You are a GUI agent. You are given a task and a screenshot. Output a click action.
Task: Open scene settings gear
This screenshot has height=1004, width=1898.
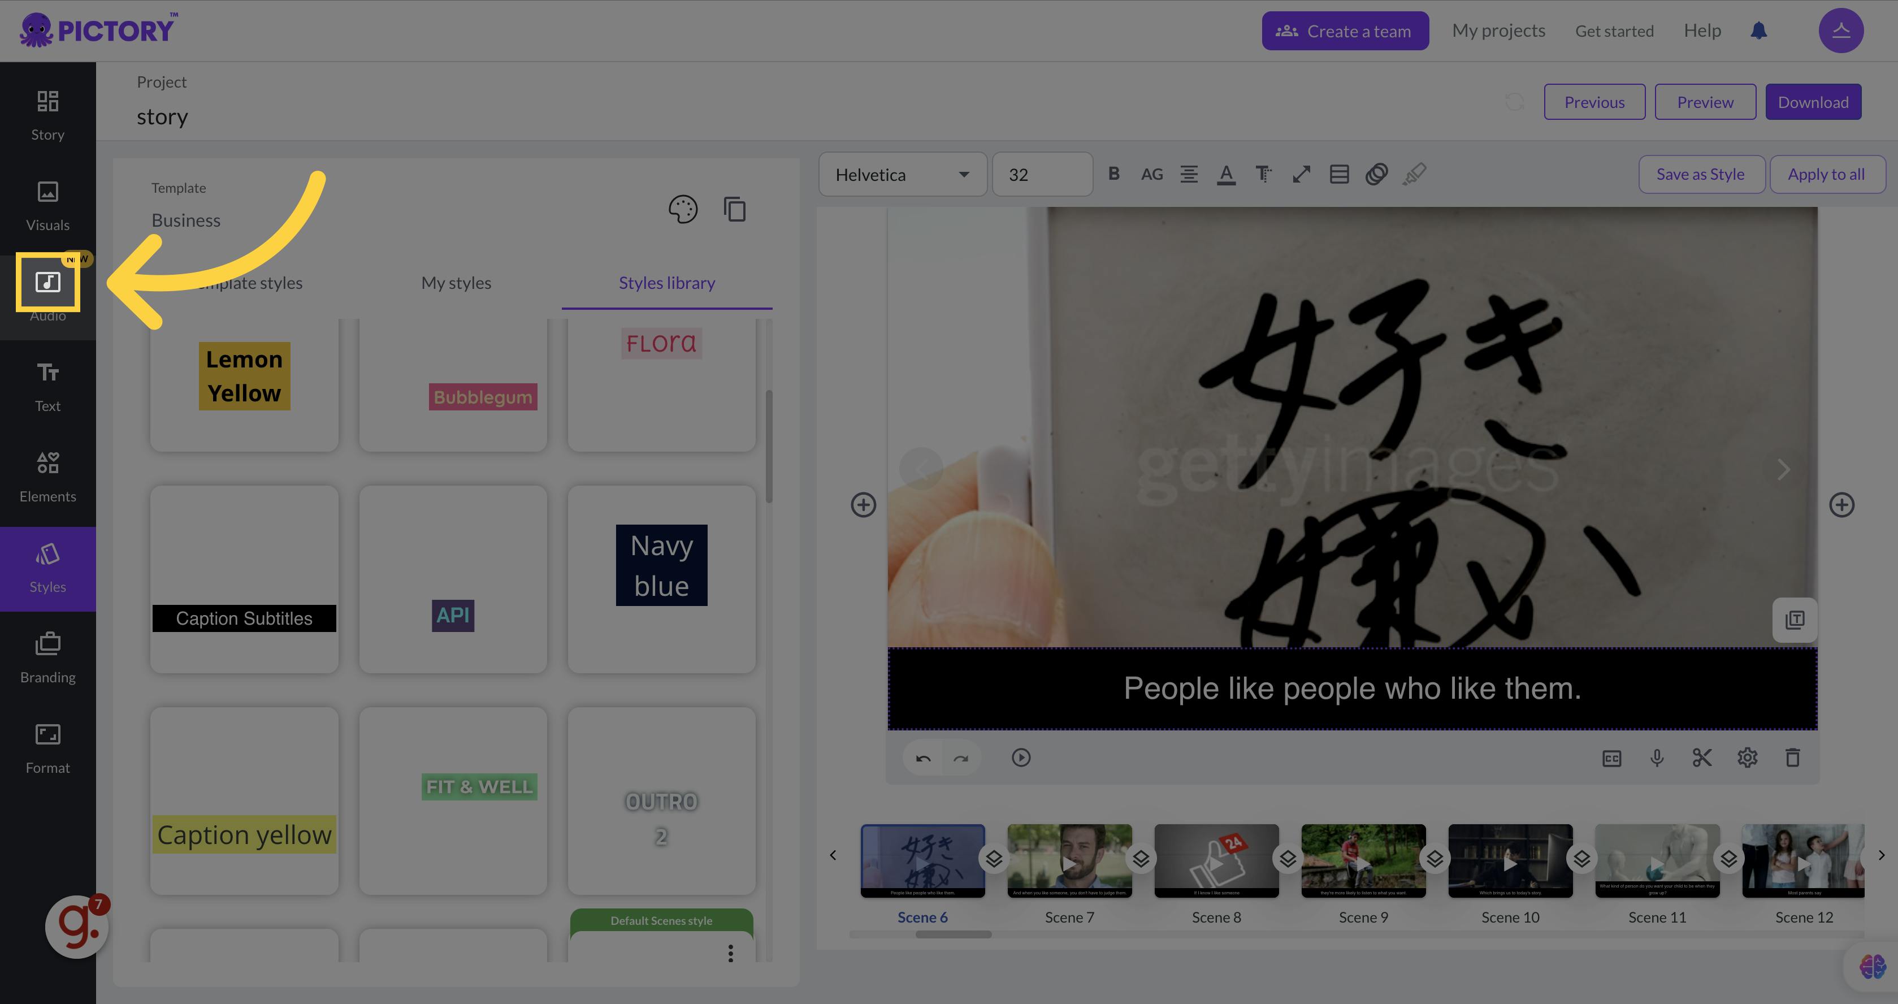1748,758
